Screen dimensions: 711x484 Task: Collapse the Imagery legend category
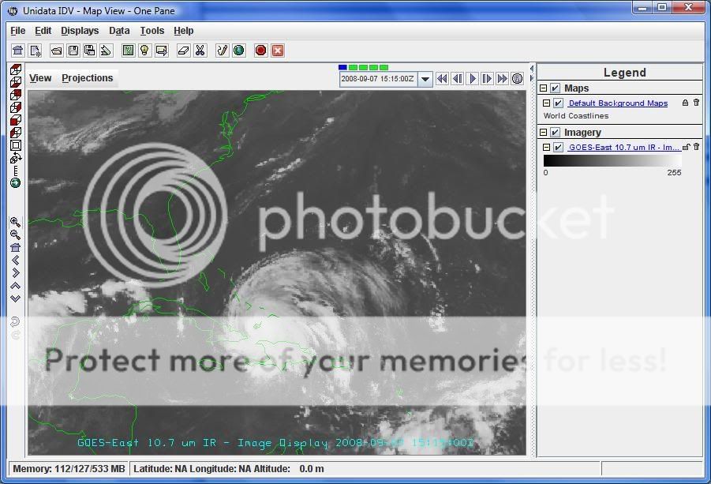(544, 133)
